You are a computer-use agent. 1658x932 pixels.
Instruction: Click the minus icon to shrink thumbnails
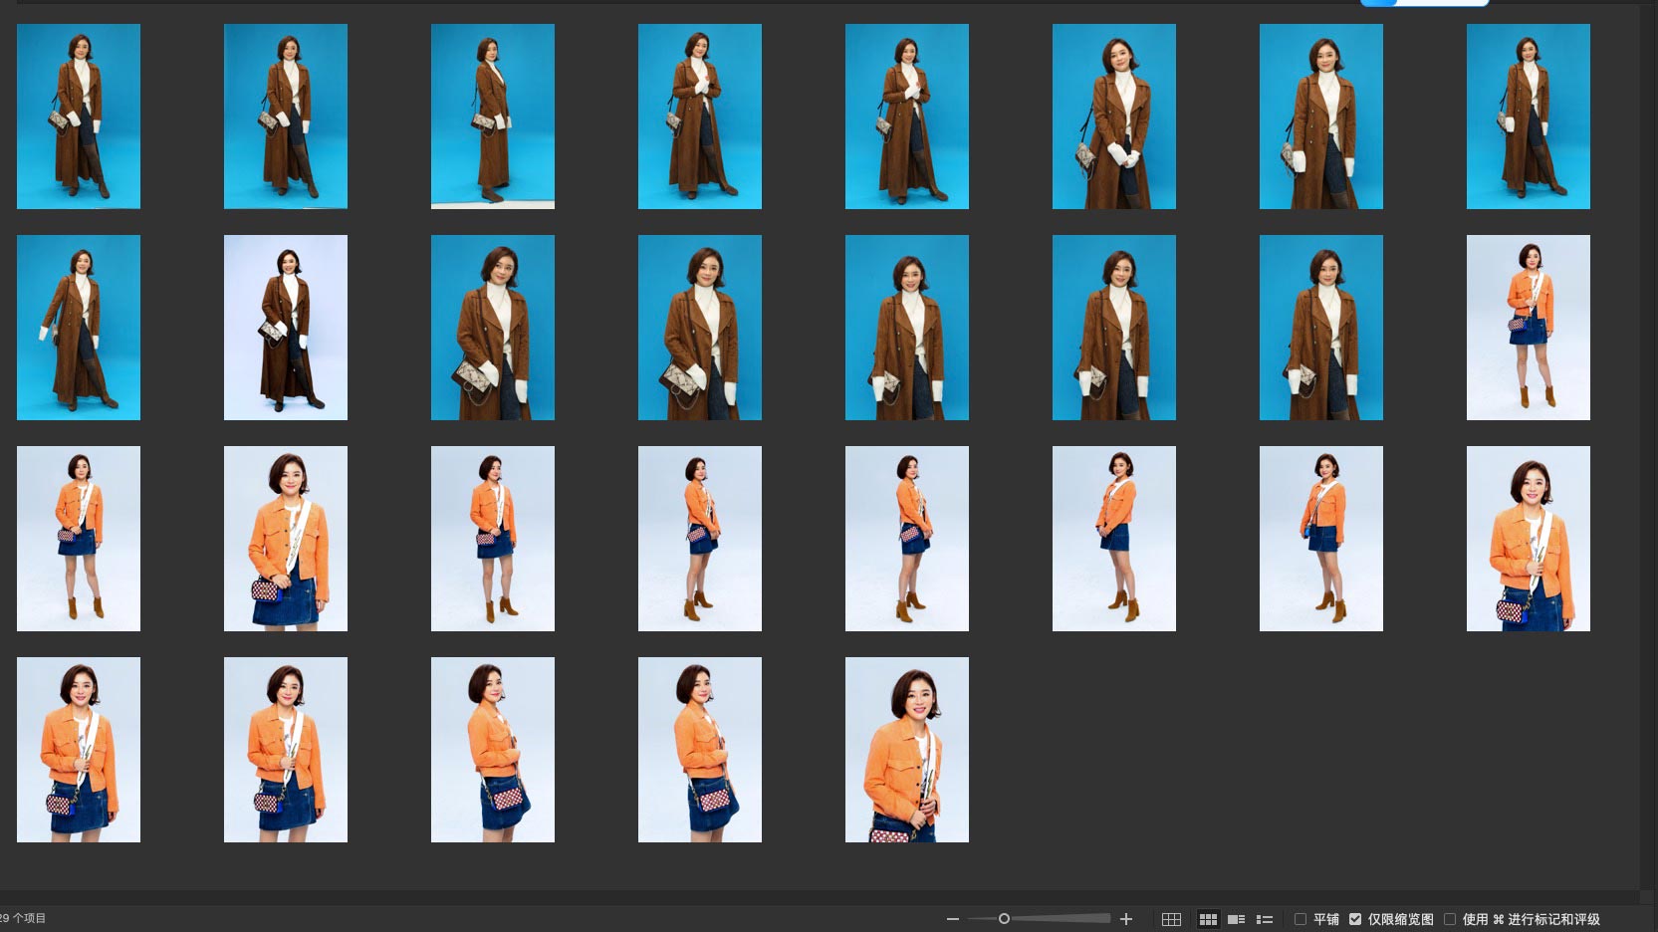click(x=953, y=919)
